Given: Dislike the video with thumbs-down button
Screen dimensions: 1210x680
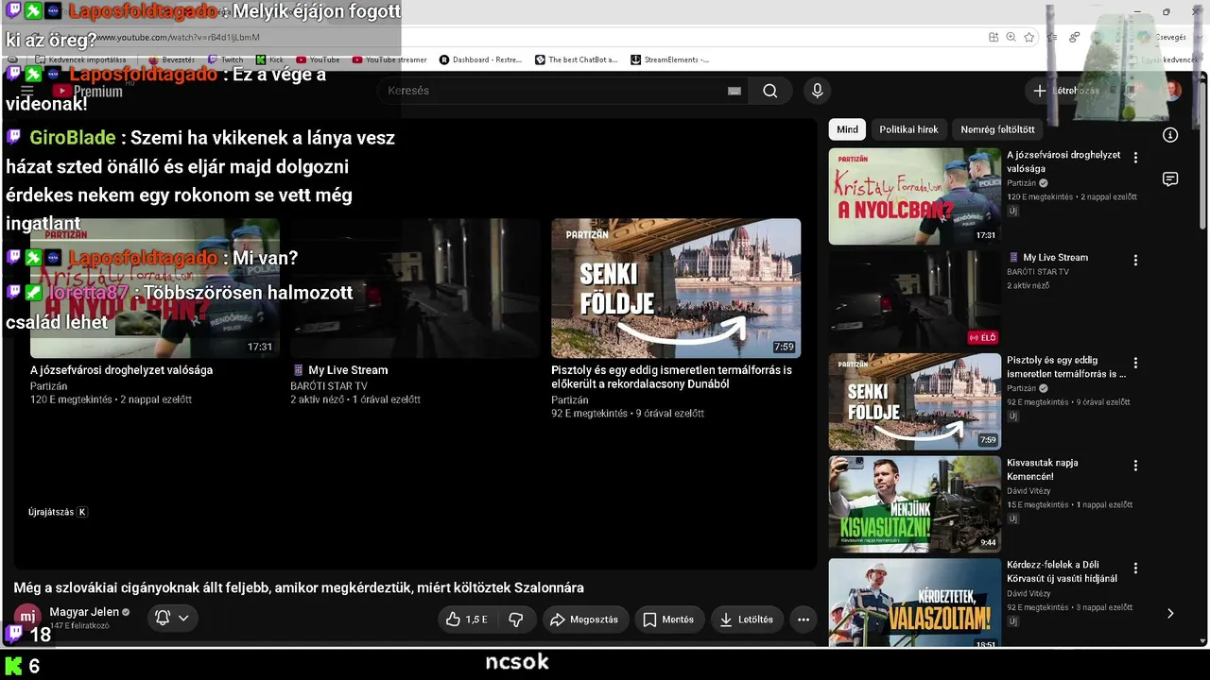Looking at the screenshot, I should point(516,620).
